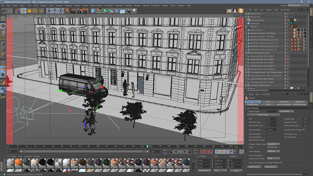Open Input Color Profile dropdown
Viewport: 313px width, 176px height.
tap(273, 159)
